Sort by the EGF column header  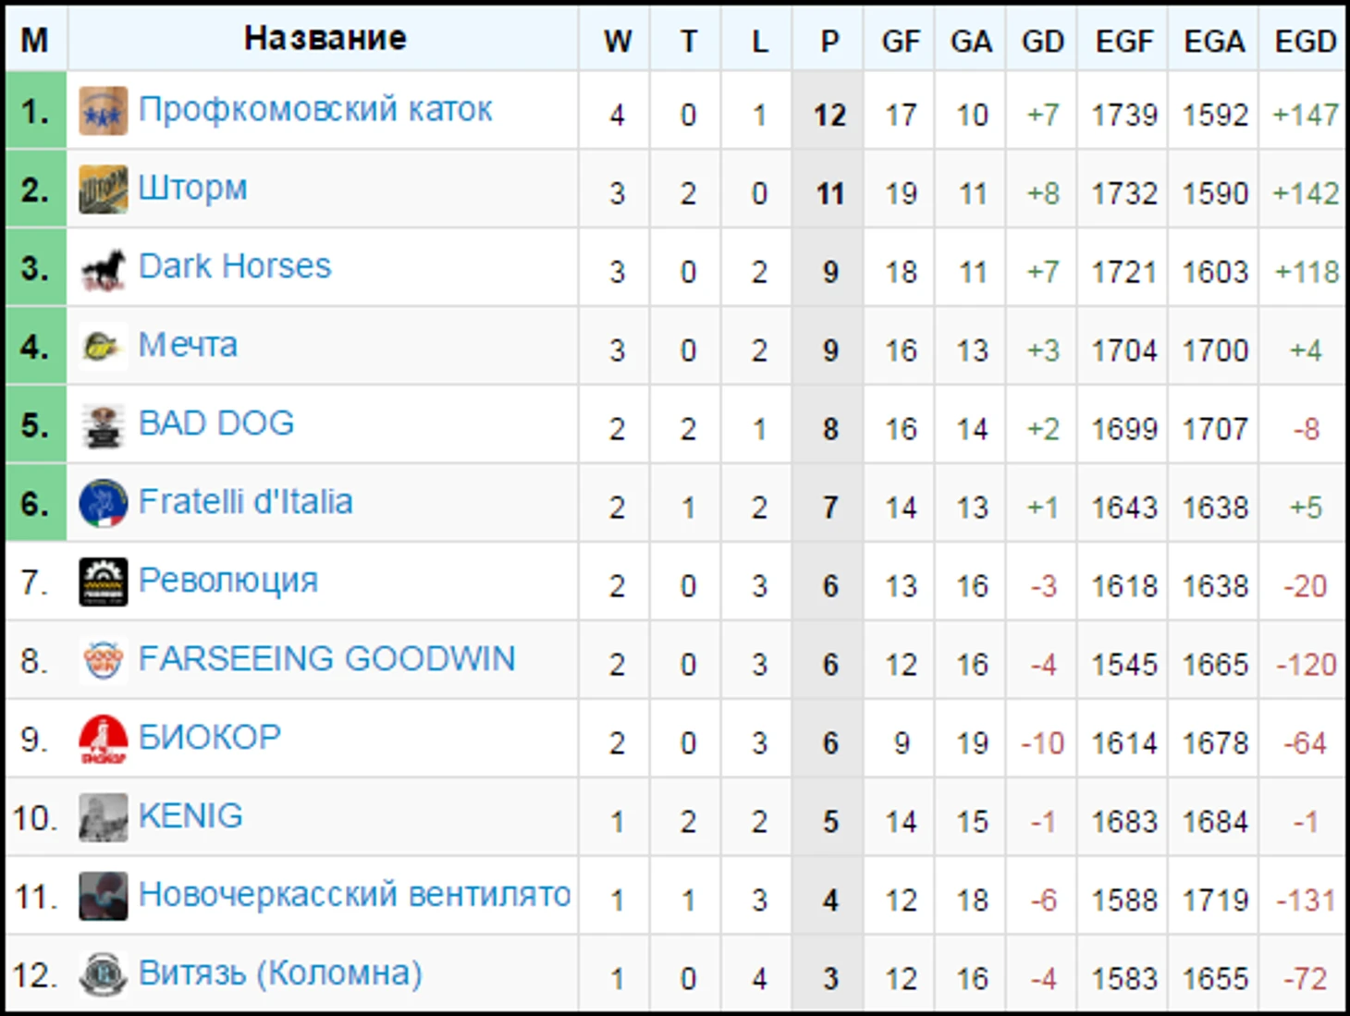coord(1124,41)
